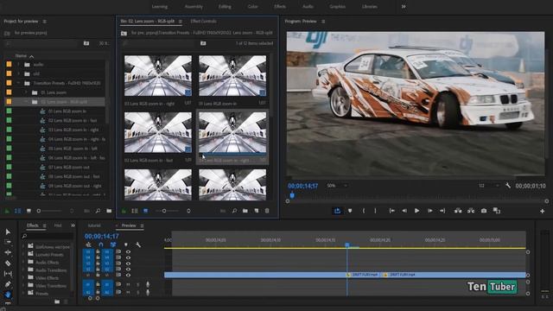Collapse the Transition Presets FullHD bin
553x311 pixels.
coord(19,83)
